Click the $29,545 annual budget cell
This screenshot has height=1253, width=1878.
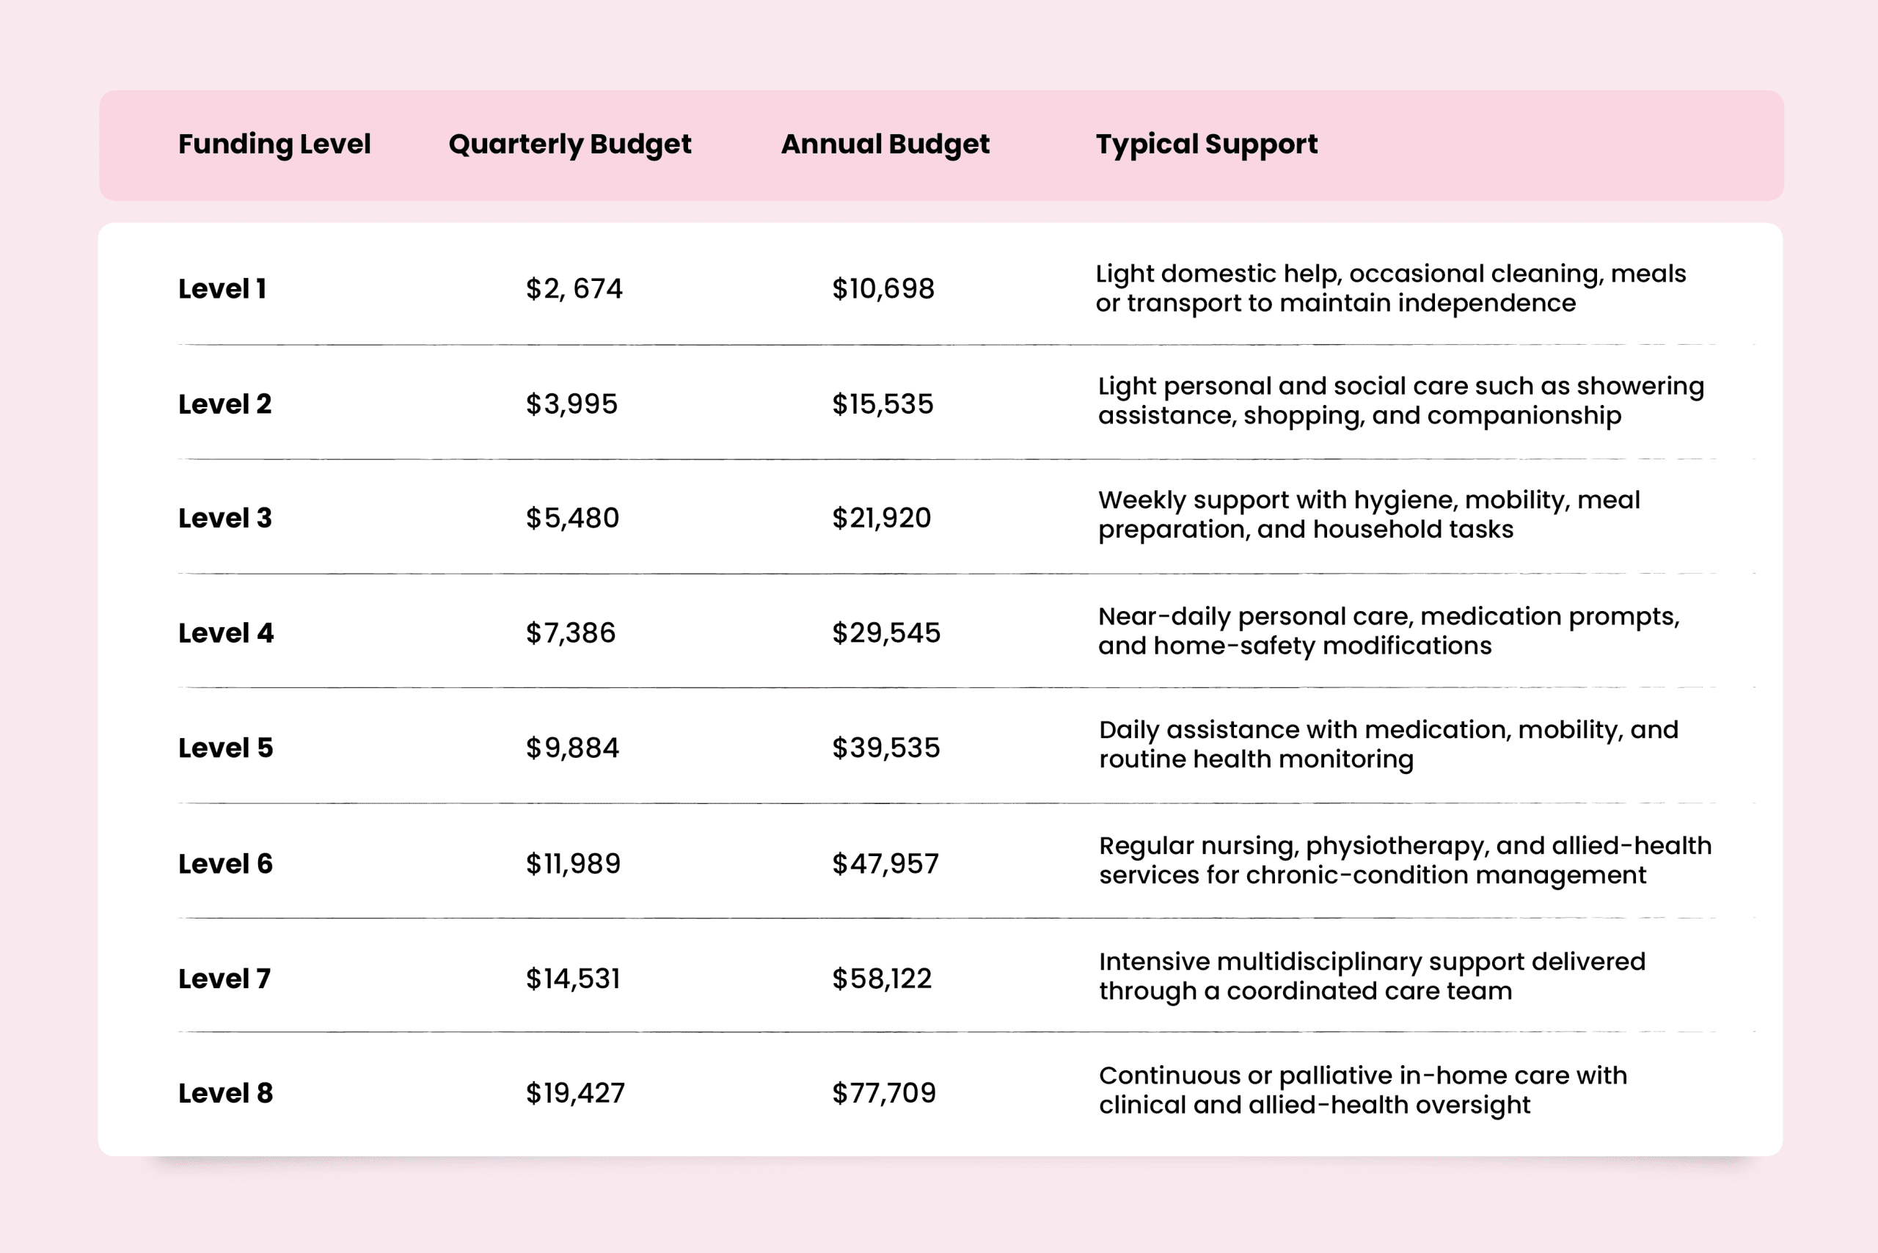click(886, 633)
